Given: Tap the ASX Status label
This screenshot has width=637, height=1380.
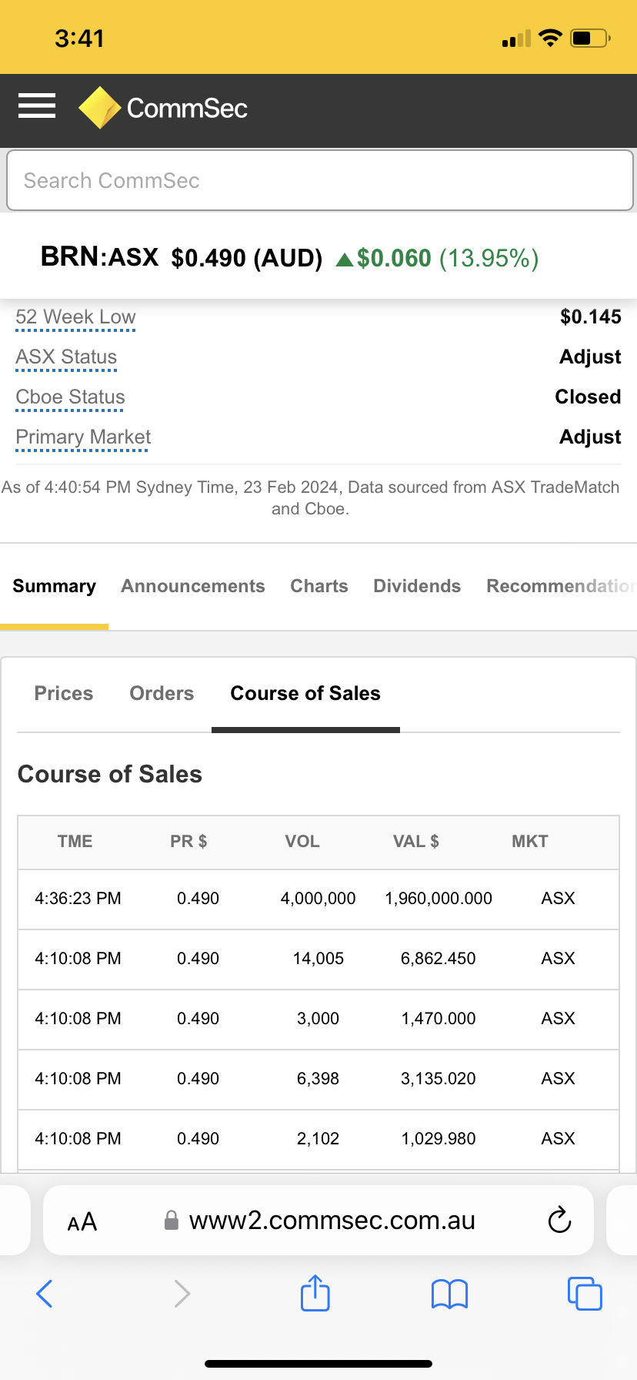Looking at the screenshot, I should [66, 357].
